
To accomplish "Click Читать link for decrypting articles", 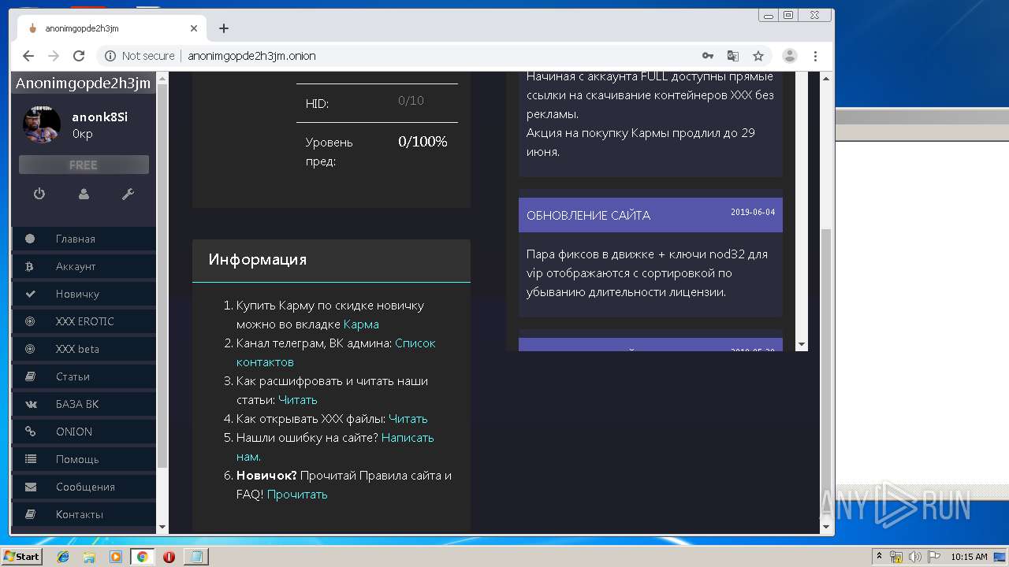I will (298, 400).
